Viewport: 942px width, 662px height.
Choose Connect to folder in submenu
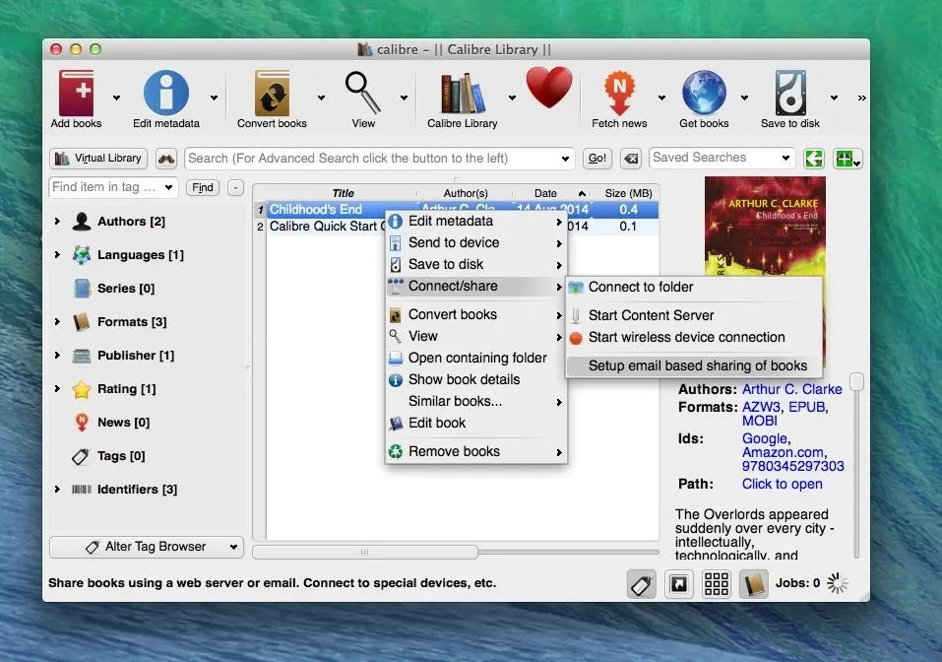[x=695, y=288]
